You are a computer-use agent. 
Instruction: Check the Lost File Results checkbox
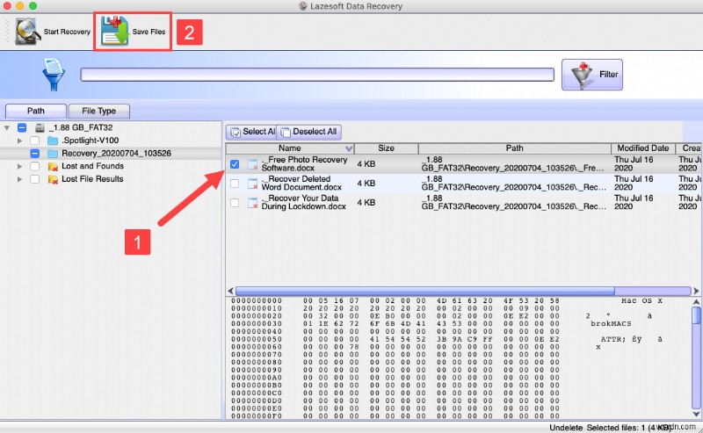[34, 179]
